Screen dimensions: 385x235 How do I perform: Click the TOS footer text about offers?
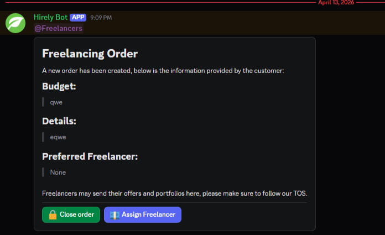pyautogui.click(x=174, y=194)
